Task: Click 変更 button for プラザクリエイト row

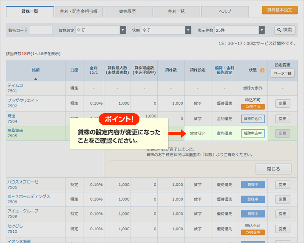Action: pos(282,103)
